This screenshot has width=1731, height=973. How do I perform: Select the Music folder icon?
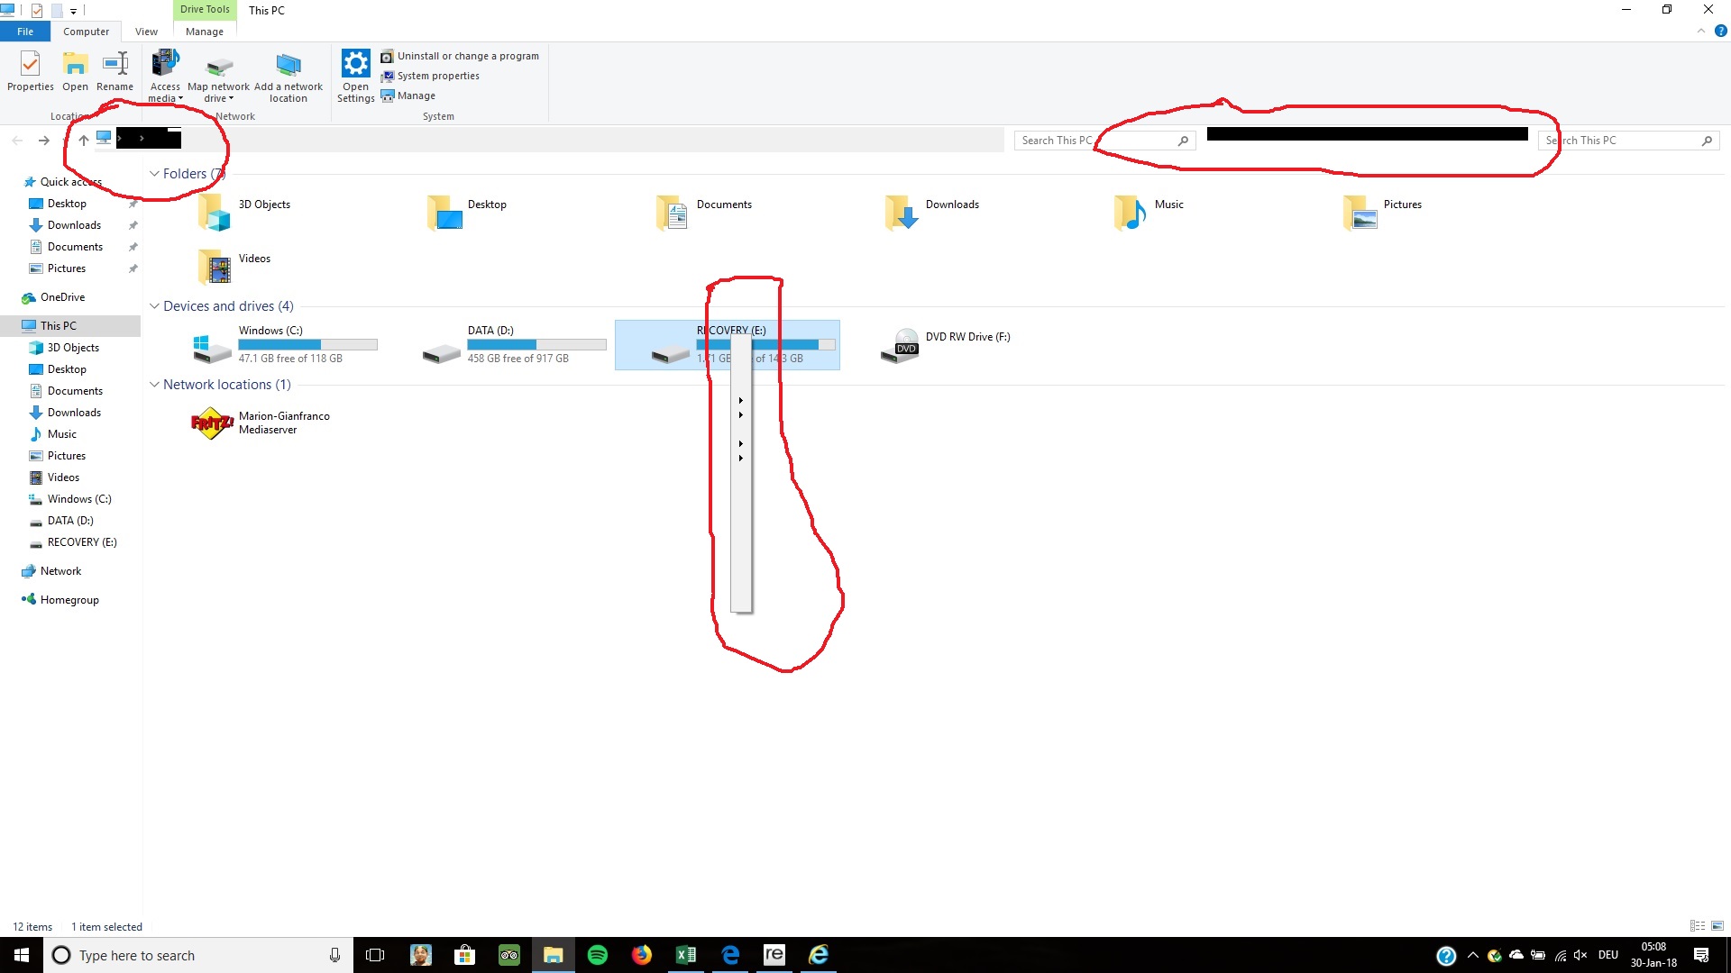click(x=1130, y=213)
